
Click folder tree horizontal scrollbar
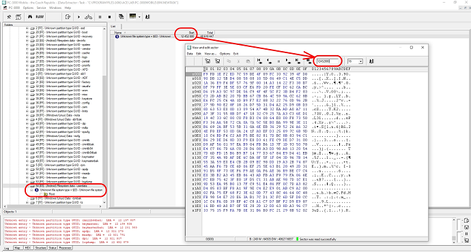click(53, 206)
